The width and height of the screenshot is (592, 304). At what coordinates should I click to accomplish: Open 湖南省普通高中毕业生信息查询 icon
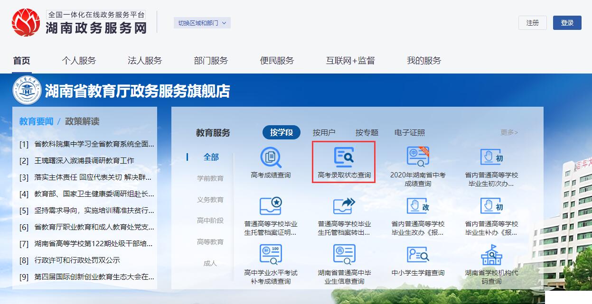pyautogui.click(x=344, y=255)
